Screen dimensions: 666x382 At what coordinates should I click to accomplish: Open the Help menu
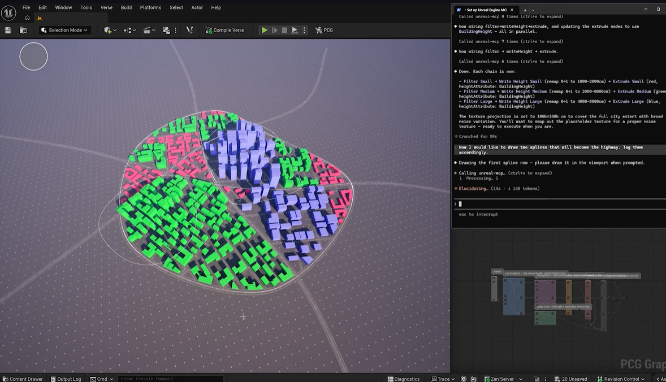(x=216, y=8)
